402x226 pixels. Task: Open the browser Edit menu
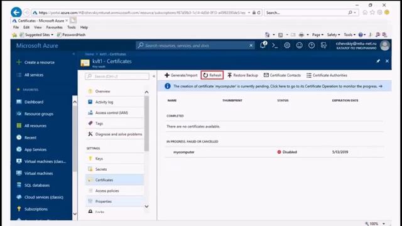click(x=26, y=27)
